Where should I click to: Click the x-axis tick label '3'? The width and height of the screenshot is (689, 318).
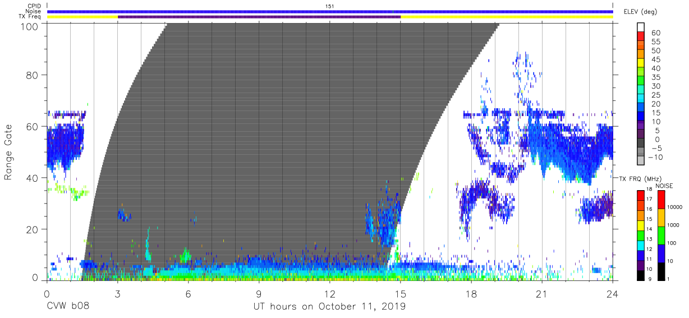117,293
